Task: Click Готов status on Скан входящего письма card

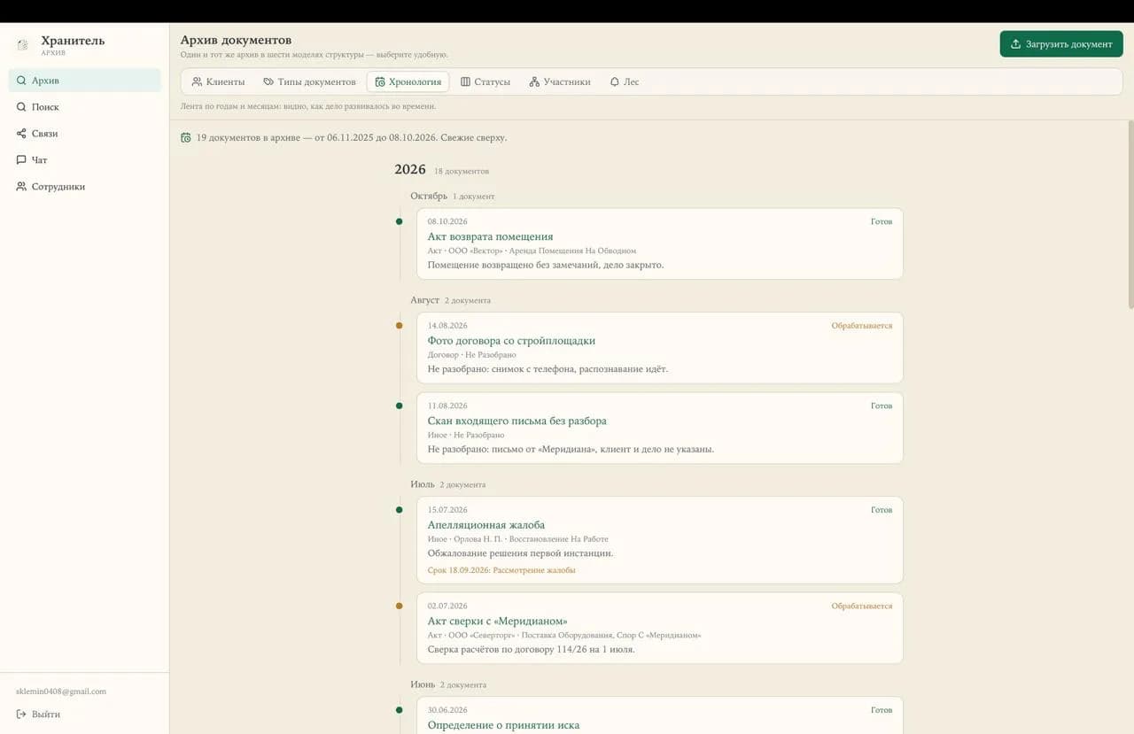Action: tap(882, 406)
